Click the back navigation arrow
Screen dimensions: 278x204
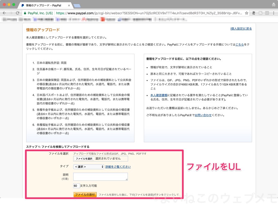(4, 13)
